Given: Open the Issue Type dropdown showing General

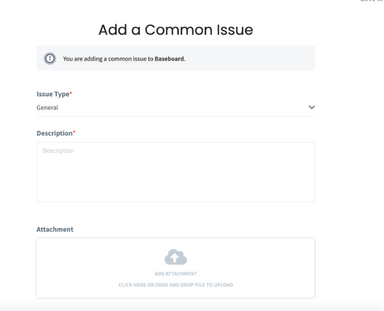Looking at the screenshot, I should click(175, 107).
